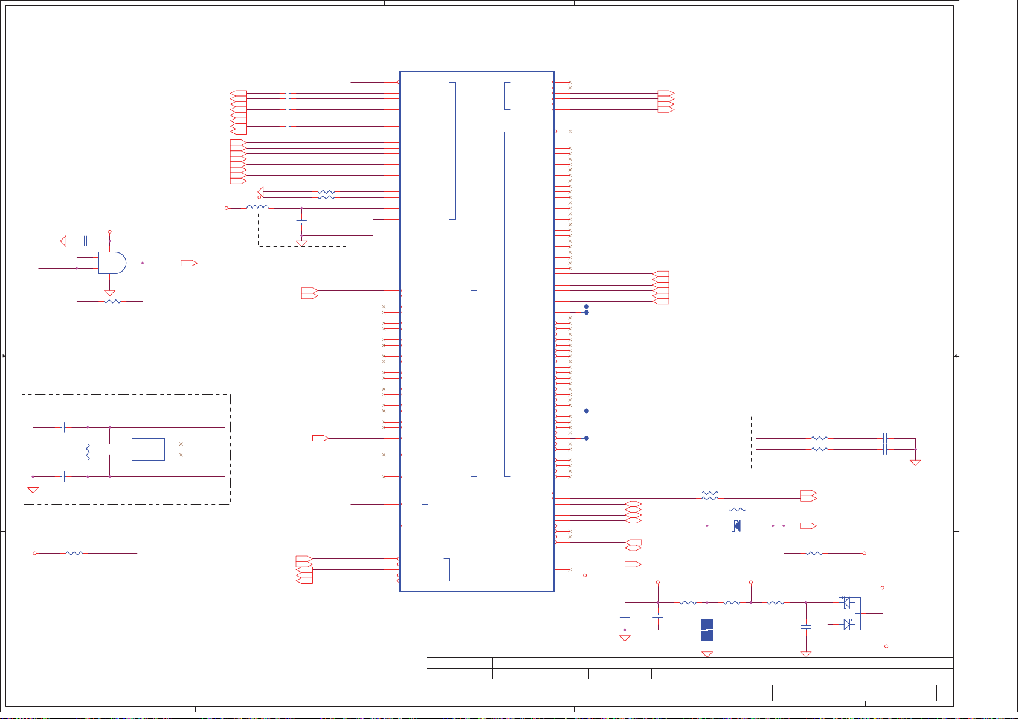Click the double capacitor in right dashed box
Image resolution: width=1018 pixels, height=719 pixels.
(885, 444)
